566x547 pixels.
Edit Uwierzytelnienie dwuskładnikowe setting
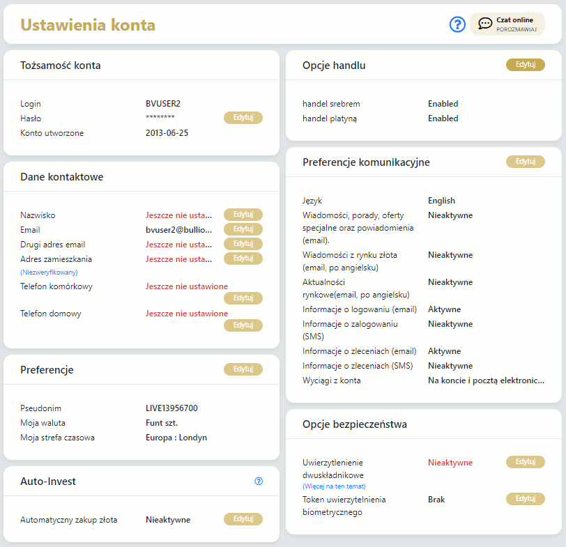coord(525,462)
